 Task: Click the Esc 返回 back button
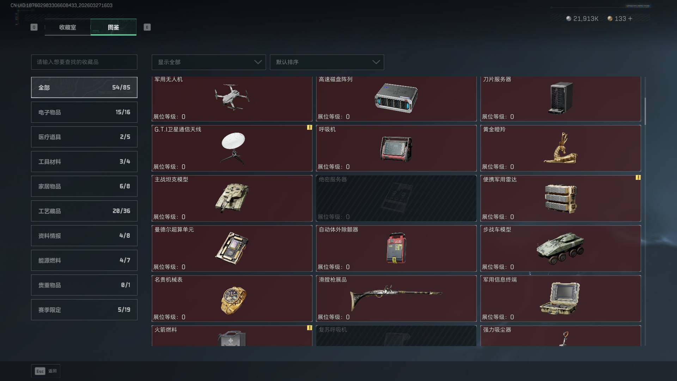coord(45,371)
